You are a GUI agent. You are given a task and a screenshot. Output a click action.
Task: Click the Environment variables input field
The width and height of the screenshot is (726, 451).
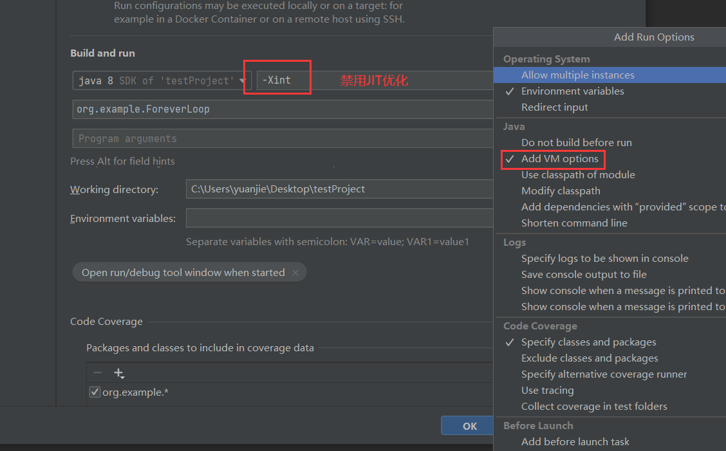coord(339,218)
